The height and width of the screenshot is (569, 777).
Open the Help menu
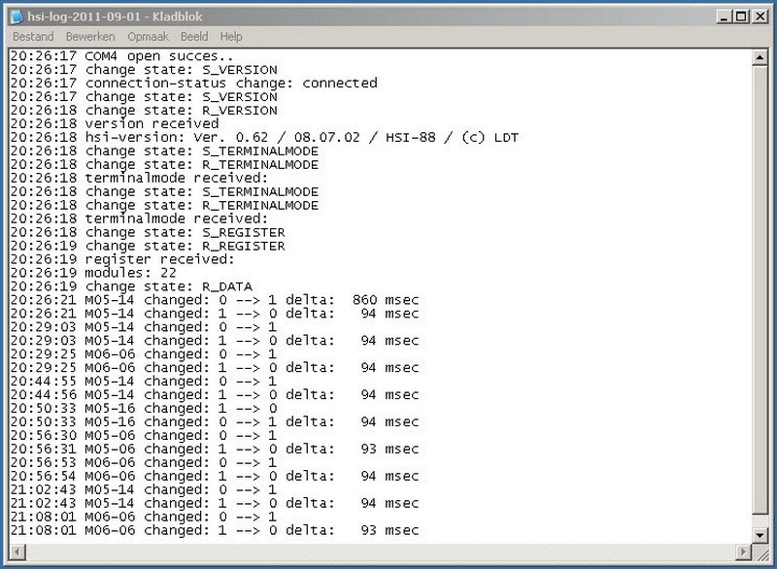pos(231,37)
